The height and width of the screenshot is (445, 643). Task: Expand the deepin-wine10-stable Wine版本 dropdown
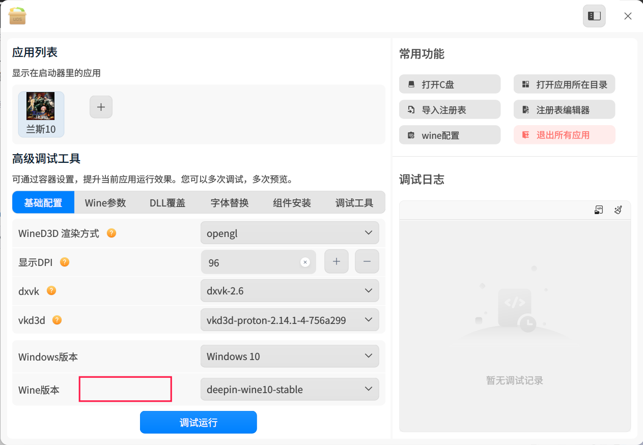tap(290, 390)
